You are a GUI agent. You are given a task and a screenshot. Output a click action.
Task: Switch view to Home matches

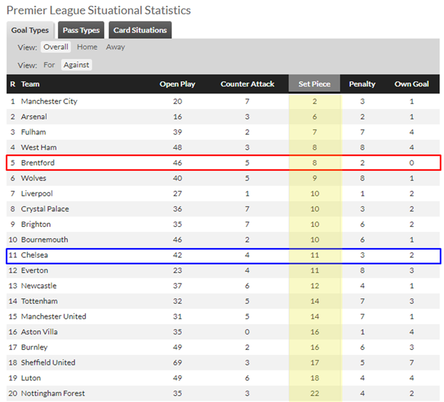point(87,47)
